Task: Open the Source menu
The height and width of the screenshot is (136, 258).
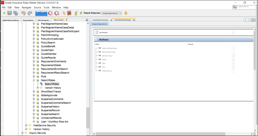Action: click(x=37, y=7)
